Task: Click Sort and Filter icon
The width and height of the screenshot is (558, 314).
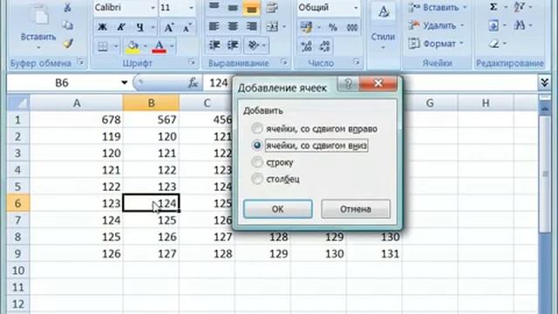Action: point(520,7)
